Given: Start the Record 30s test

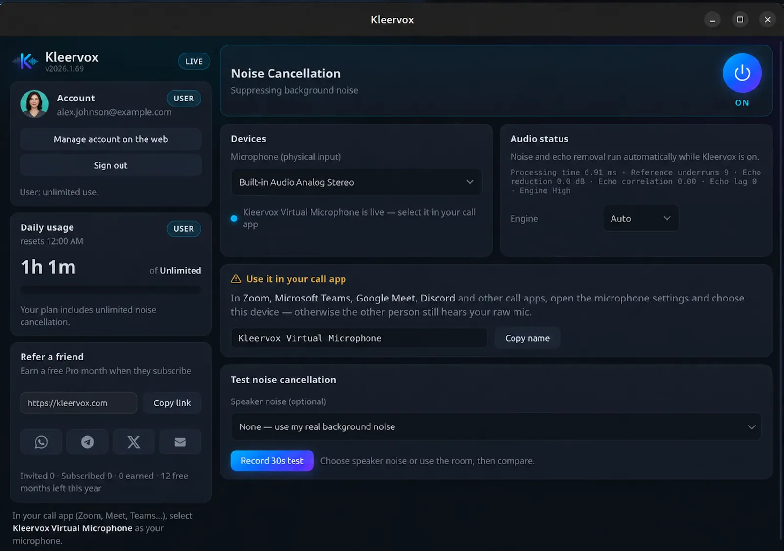Looking at the screenshot, I should point(272,461).
